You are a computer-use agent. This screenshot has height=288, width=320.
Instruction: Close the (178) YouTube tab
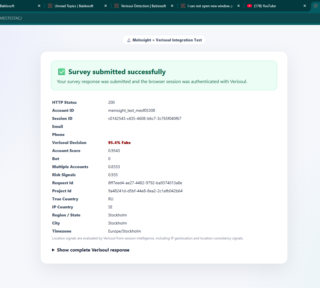(x=305, y=6)
